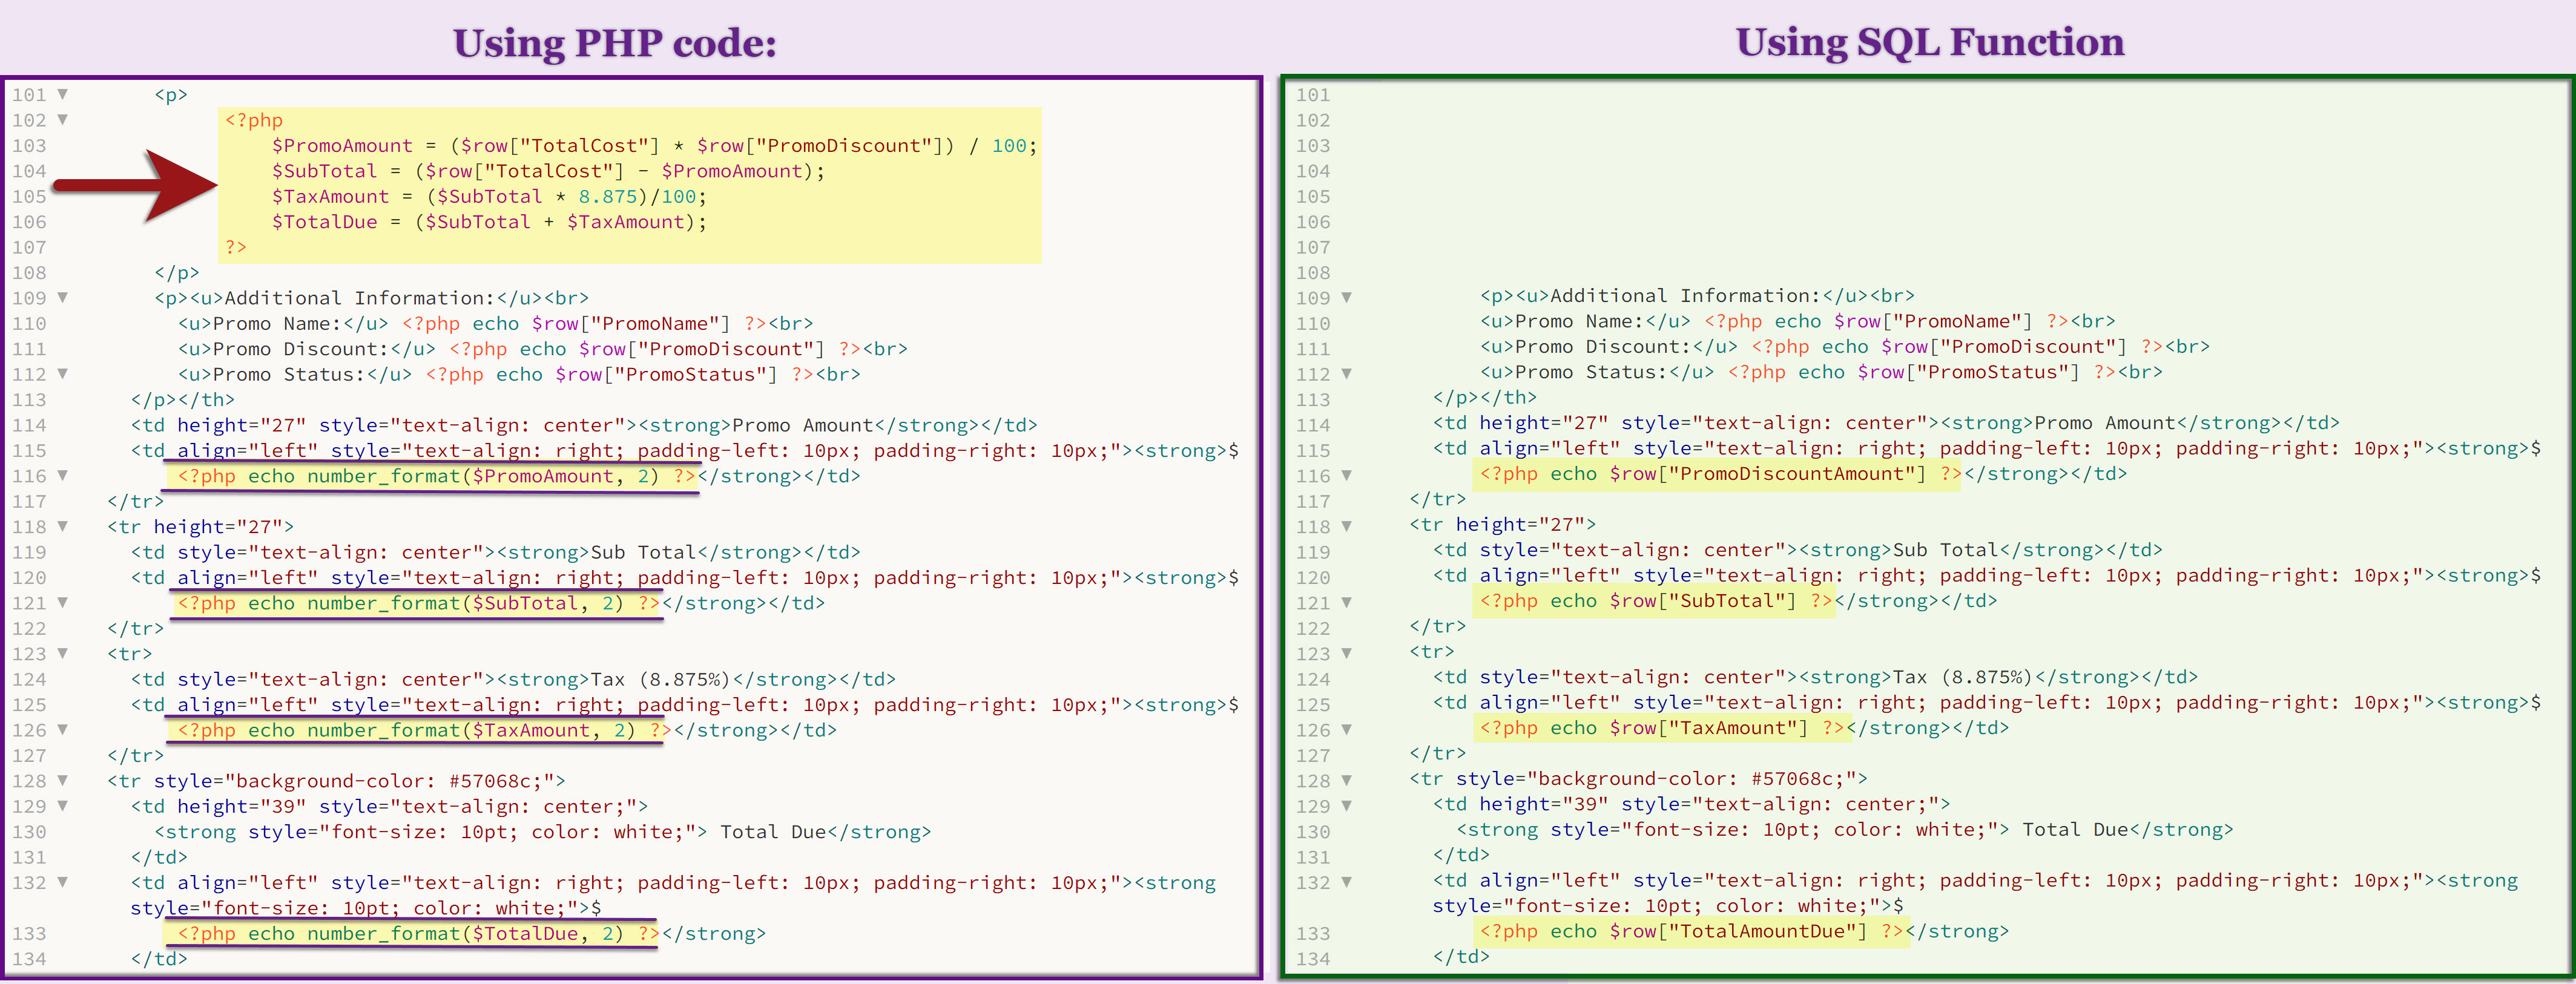Collapse the fold arrow at line 101 in PHP panel
The width and height of the screenshot is (2576, 984).
tap(63, 94)
